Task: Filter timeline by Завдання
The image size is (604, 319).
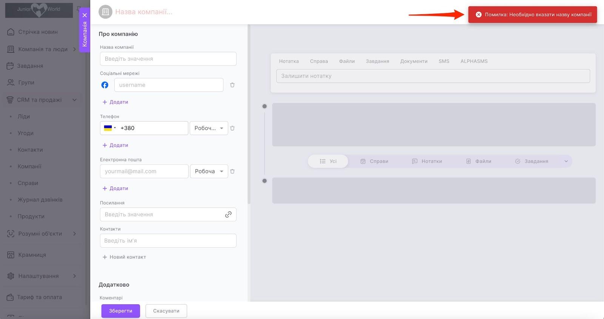Action: tap(532, 161)
